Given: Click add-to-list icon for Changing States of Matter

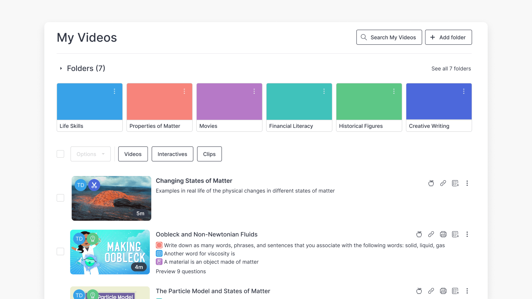Looking at the screenshot, I should [x=455, y=183].
